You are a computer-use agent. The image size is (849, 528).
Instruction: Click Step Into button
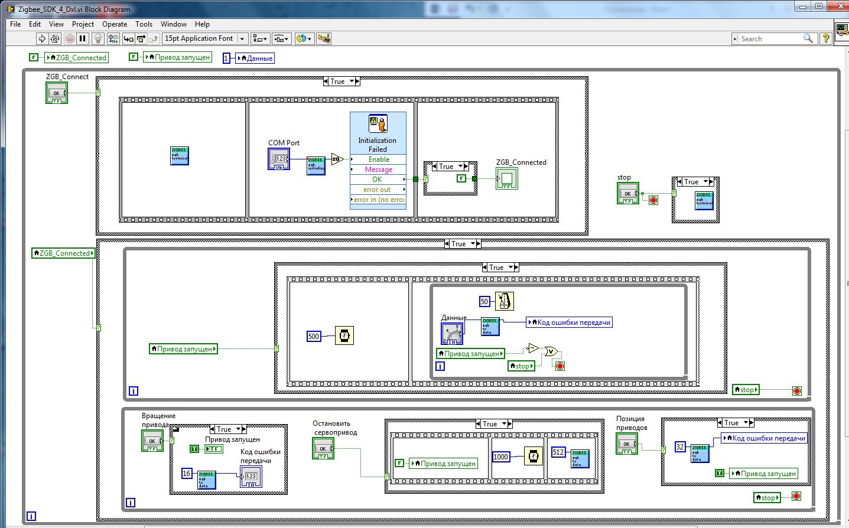pyautogui.click(x=128, y=38)
